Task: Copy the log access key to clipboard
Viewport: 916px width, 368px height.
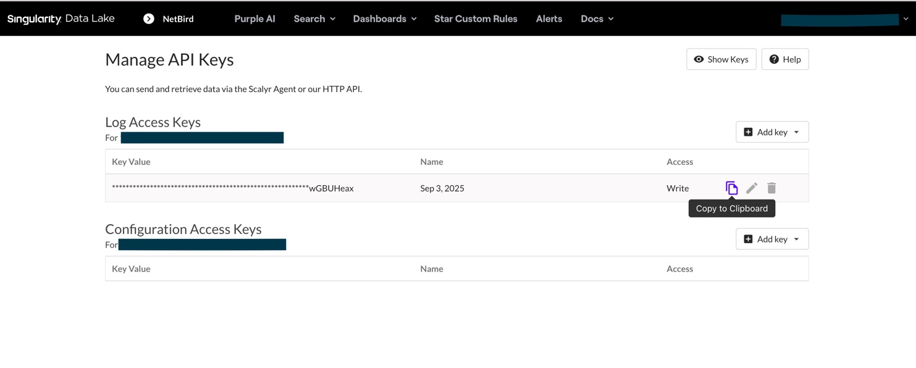Action: click(732, 188)
